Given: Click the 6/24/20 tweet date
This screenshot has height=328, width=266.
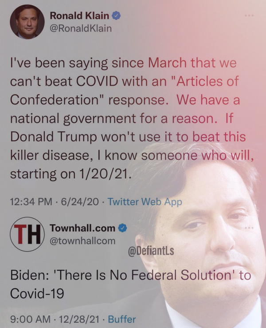Looking at the screenshot, I should (80, 202).
